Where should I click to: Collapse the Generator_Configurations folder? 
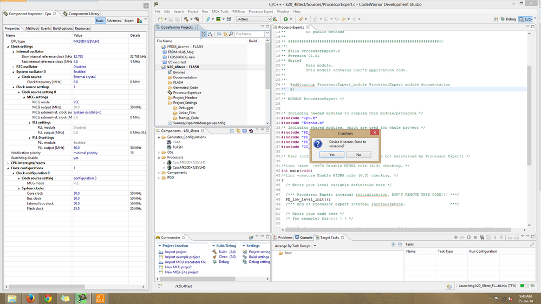click(159, 137)
